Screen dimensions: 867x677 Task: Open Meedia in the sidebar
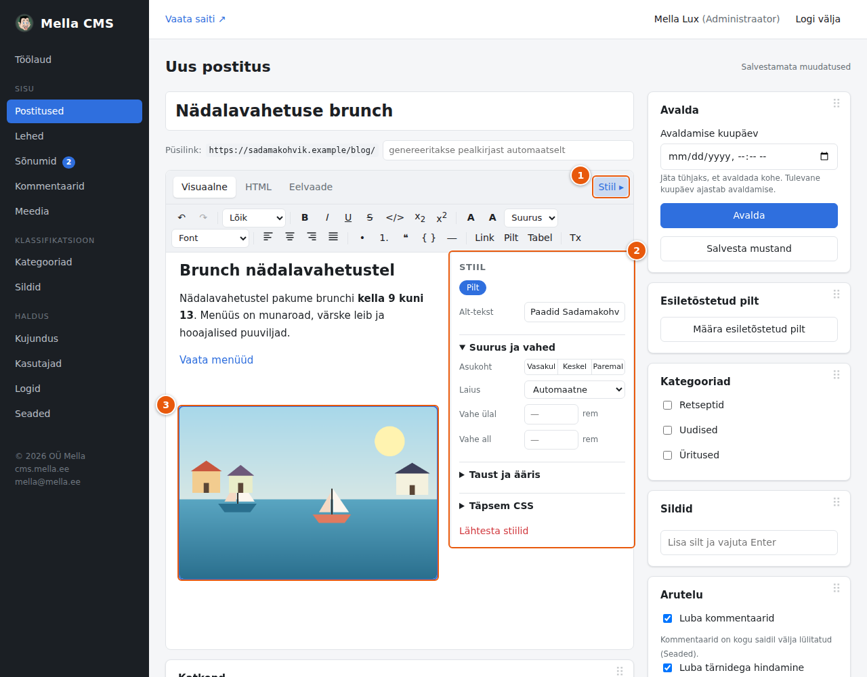coord(75,211)
